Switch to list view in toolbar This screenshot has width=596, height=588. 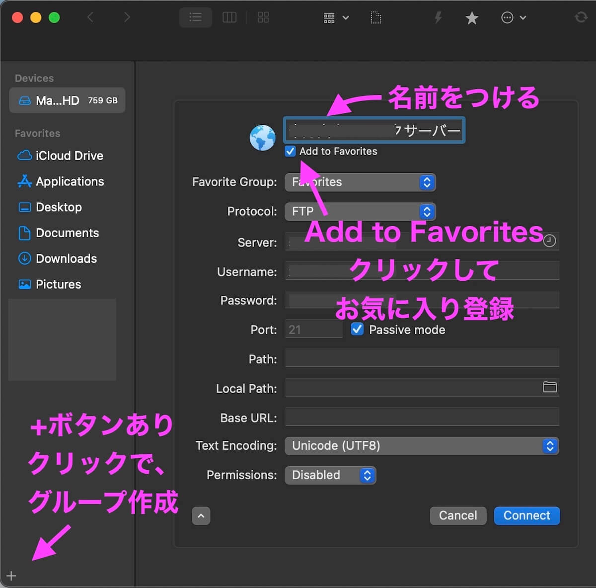[196, 17]
